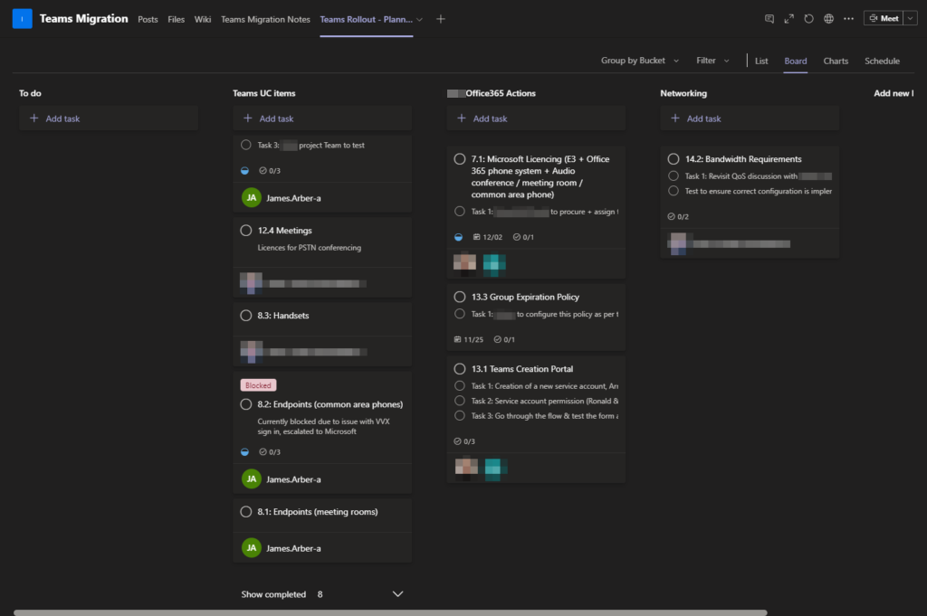Click JA avatar on Task 3 card

252,197
